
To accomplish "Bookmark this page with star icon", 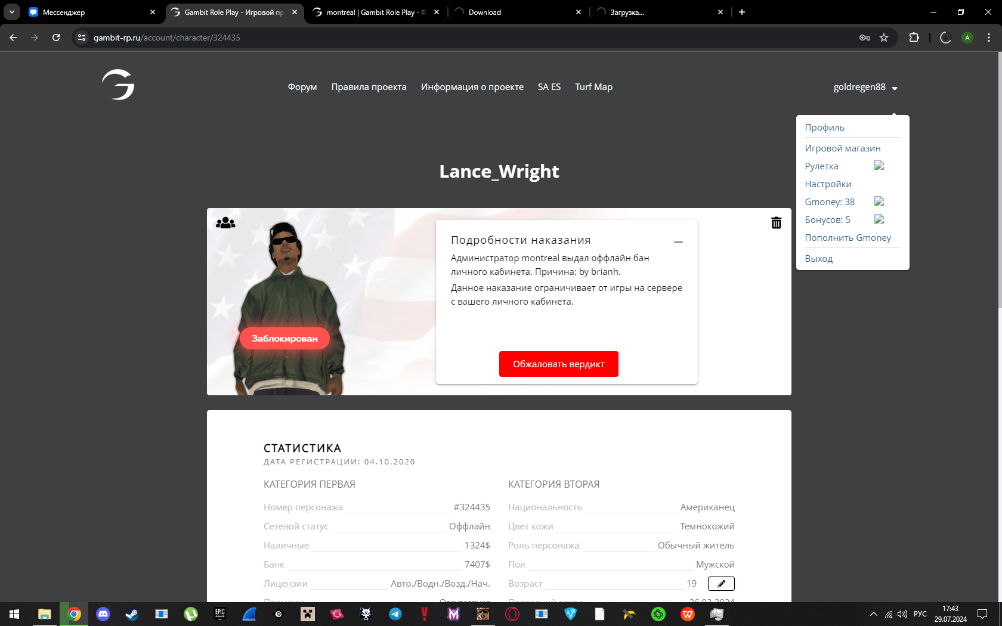I will click(884, 38).
